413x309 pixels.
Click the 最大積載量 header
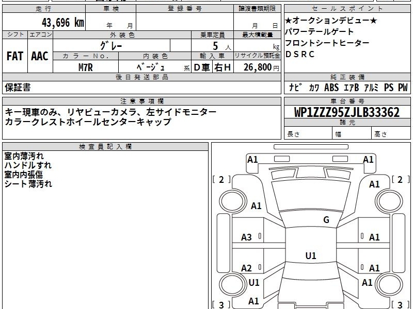tap(257, 35)
